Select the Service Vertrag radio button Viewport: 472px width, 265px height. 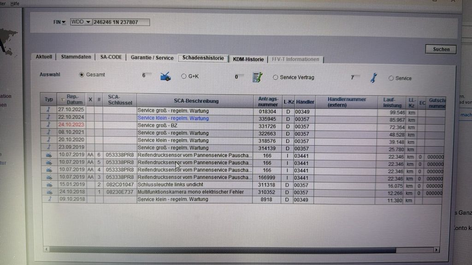[x=275, y=77]
